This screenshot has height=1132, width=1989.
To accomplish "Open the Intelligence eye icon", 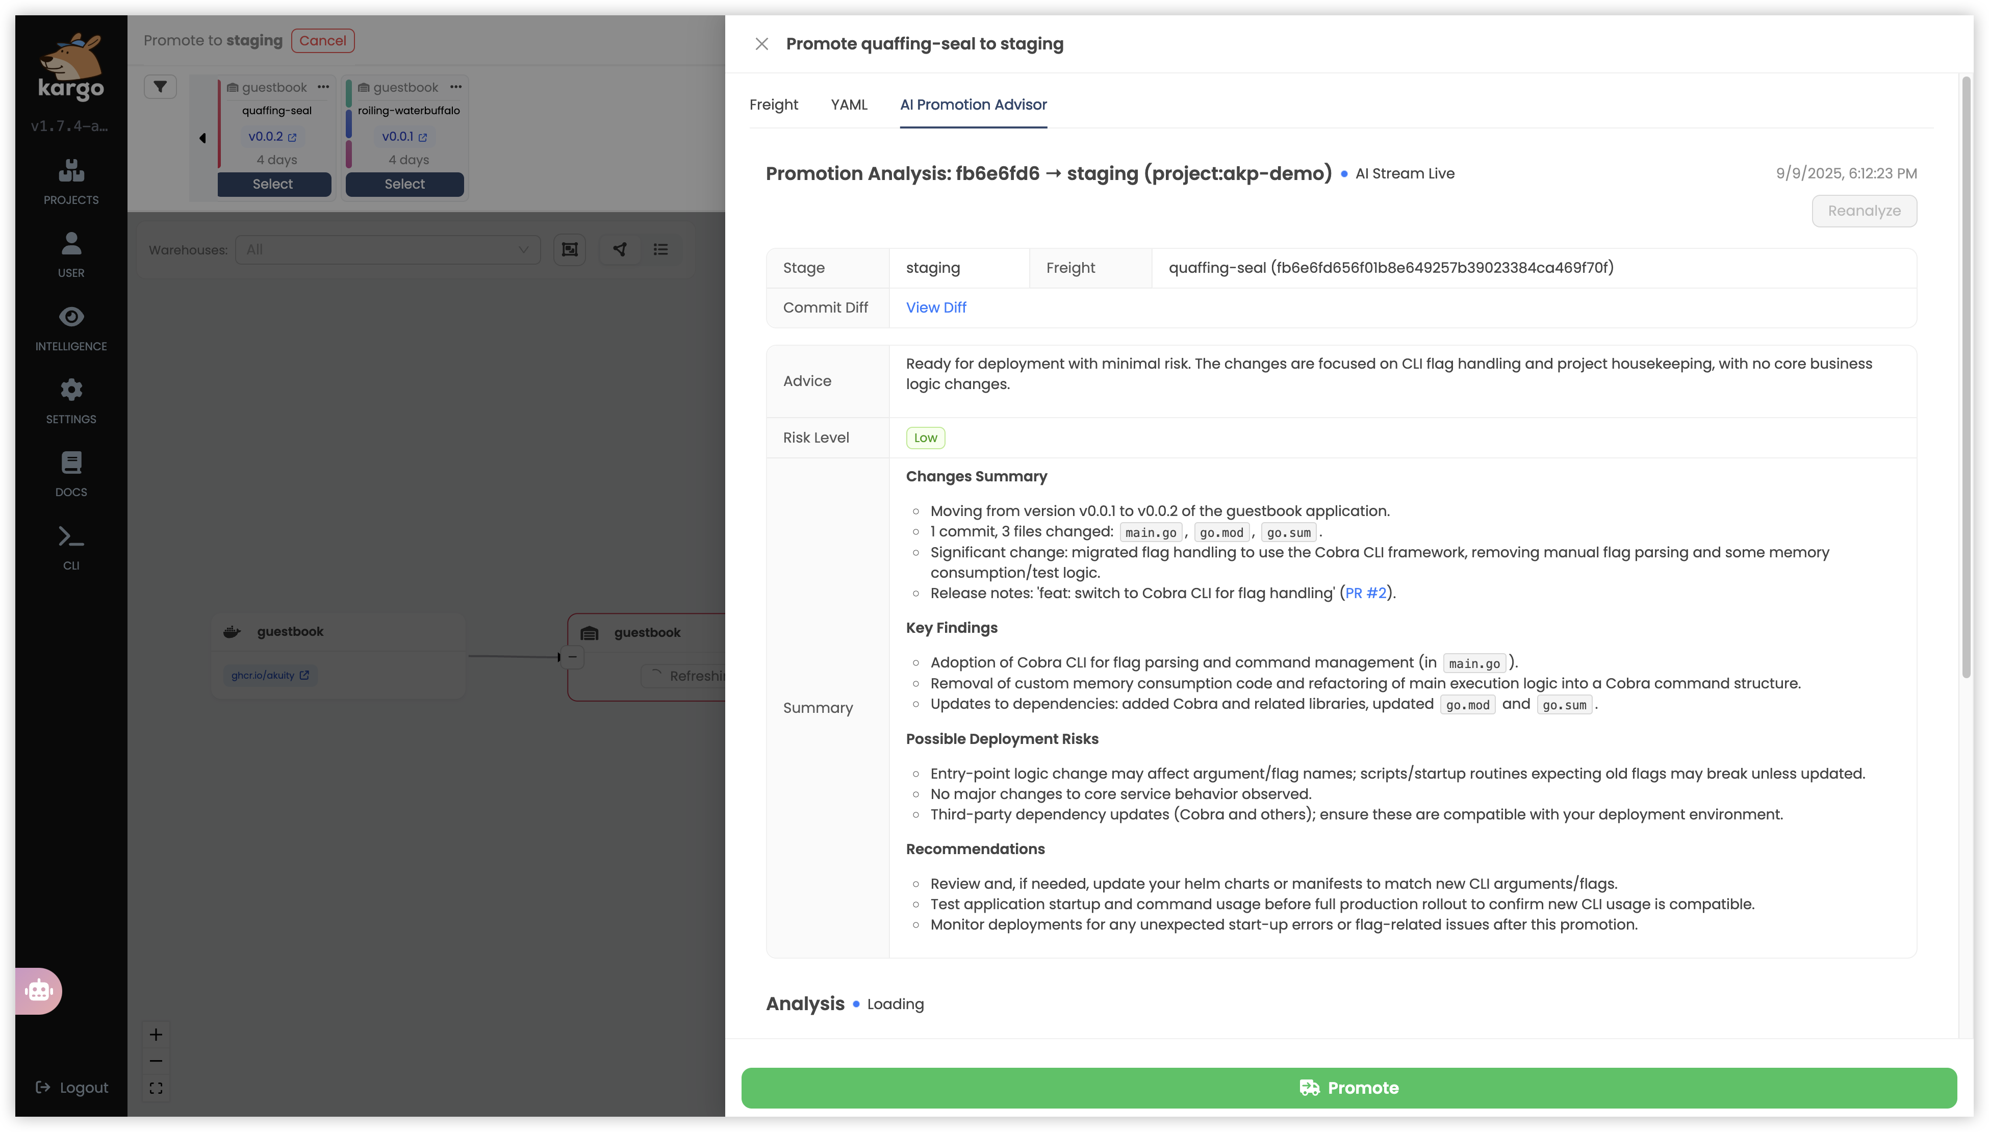I will coord(71,317).
